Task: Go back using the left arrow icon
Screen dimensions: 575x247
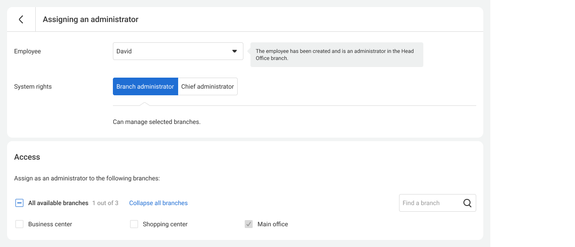Action: click(21, 19)
